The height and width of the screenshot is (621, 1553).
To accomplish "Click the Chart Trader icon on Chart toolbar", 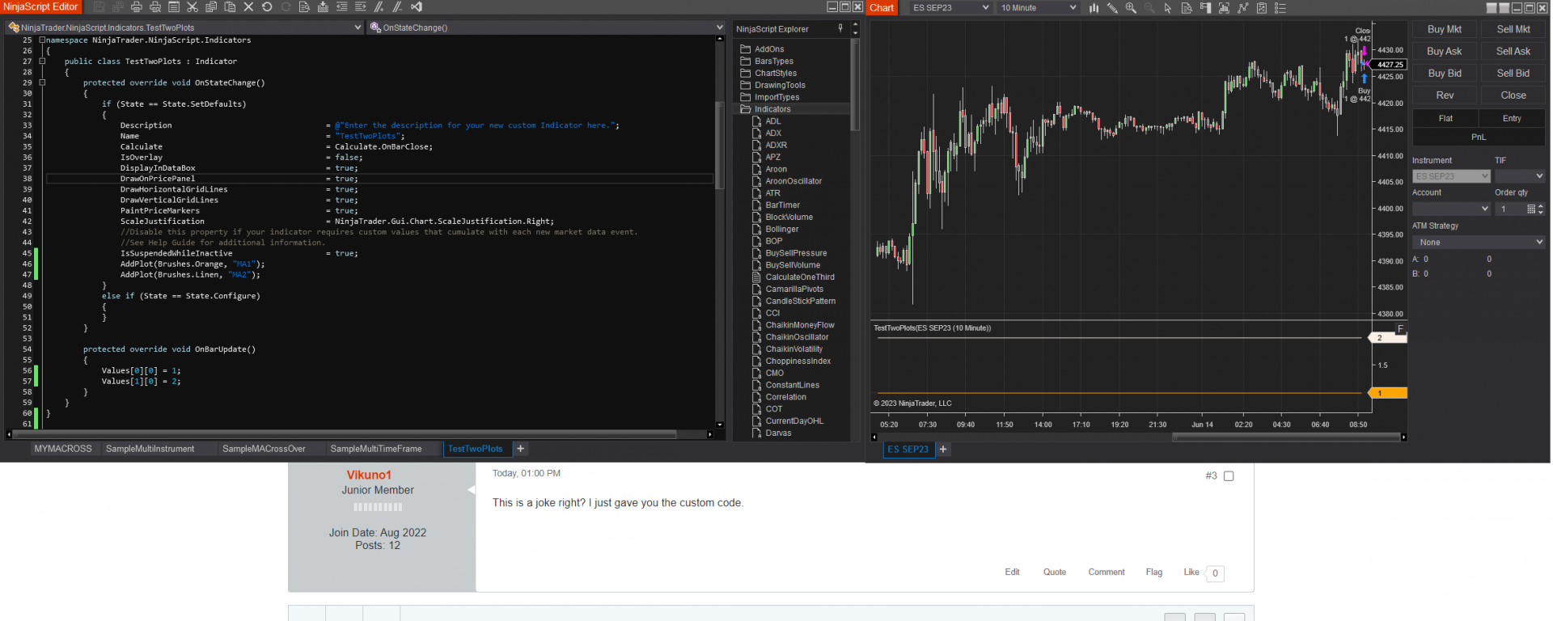I will [1205, 8].
